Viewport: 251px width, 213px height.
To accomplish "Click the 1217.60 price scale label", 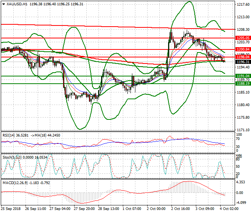I will click(242, 5).
